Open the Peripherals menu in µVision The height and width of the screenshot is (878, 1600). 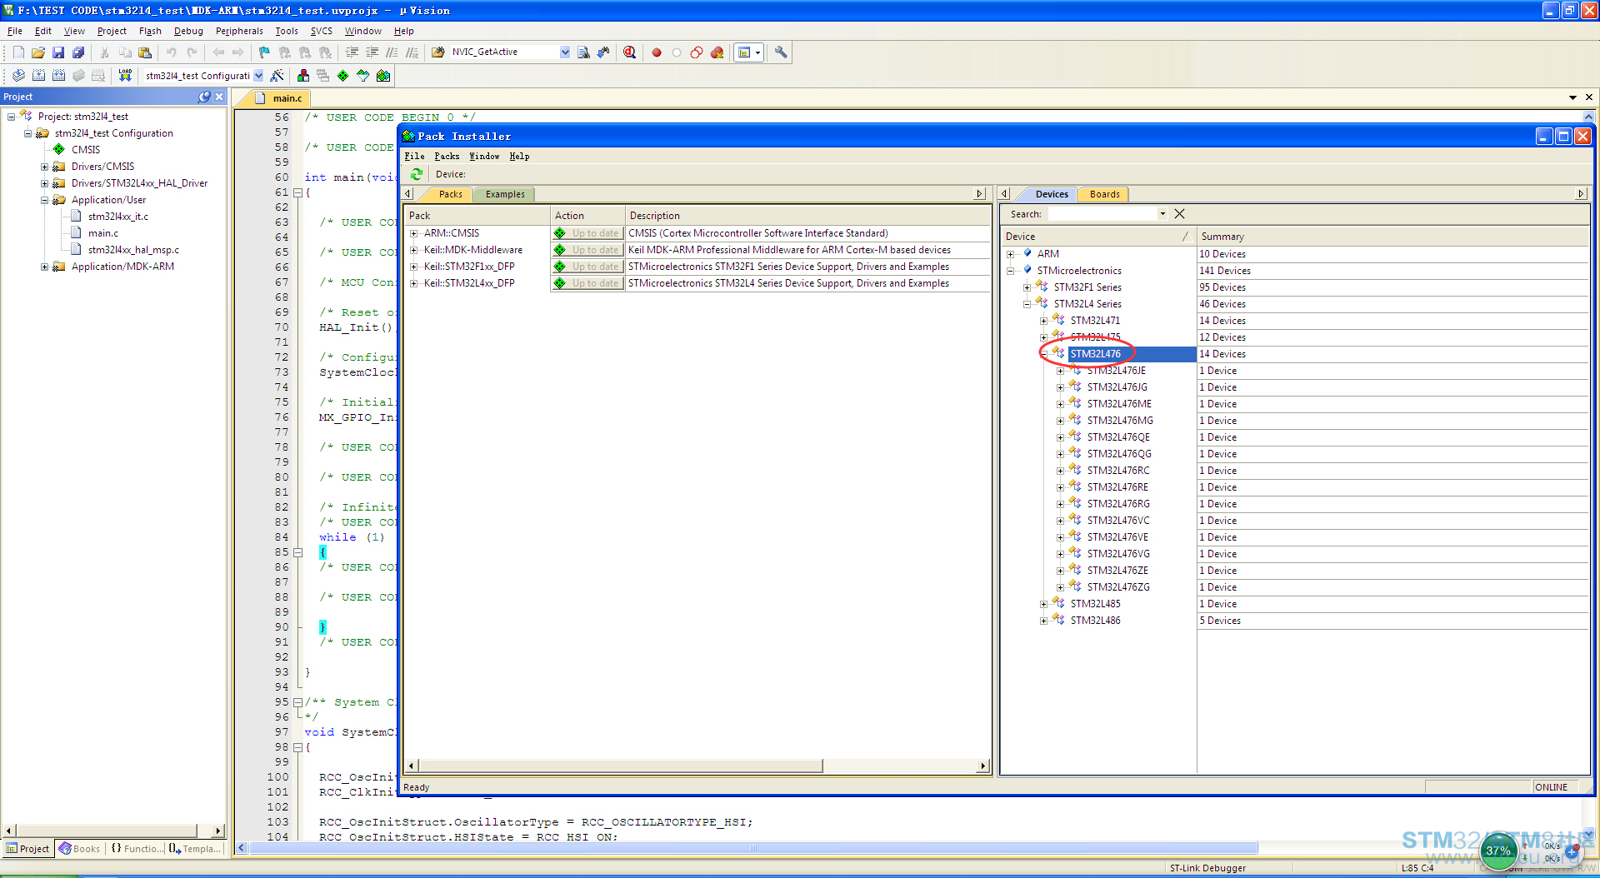[x=239, y=31]
